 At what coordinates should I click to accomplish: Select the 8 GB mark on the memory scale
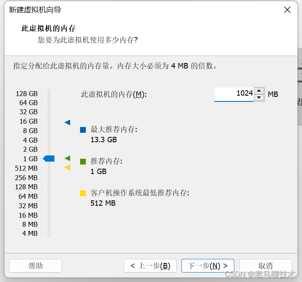pos(30,131)
